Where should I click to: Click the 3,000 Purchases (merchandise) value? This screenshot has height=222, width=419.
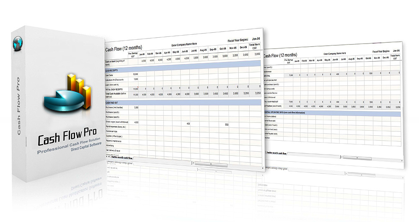tap(136, 107)
